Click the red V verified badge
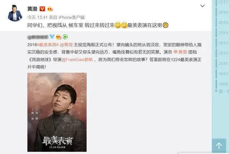Screen dimensions: 229x154 [42, 9]
